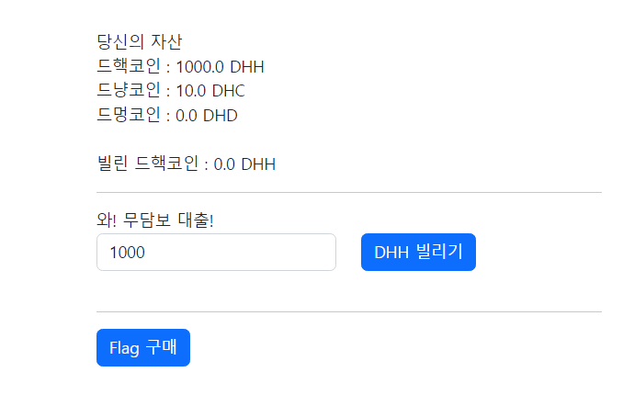Click the 드멍코인 label
Image resolution: width=623 pixels, height=406 pixels.
point(129,115)
